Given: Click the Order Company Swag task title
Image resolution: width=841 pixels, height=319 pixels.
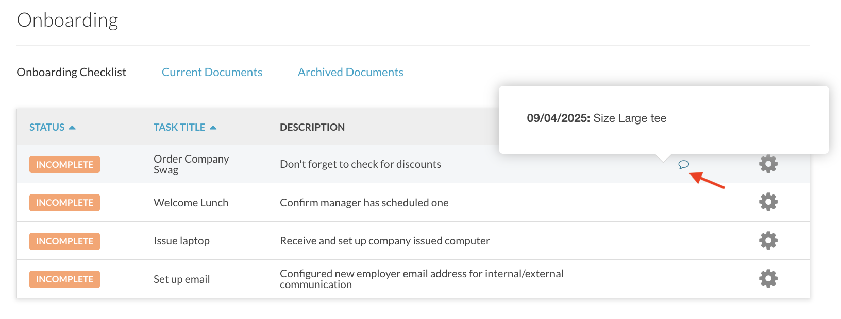Looking at the screenshot, I should coord(191,164).
